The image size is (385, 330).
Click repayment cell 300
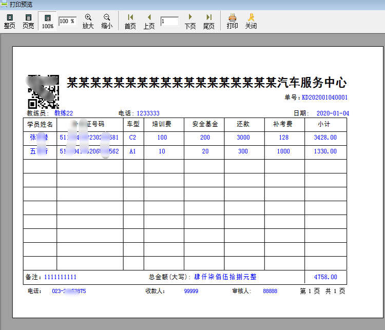tap(243, 151)
